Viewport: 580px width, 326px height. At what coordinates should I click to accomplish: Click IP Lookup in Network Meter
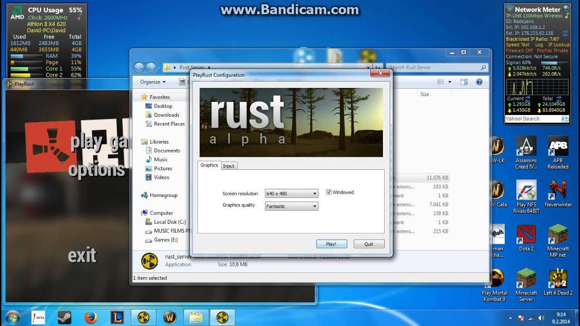tap(559, 45)
